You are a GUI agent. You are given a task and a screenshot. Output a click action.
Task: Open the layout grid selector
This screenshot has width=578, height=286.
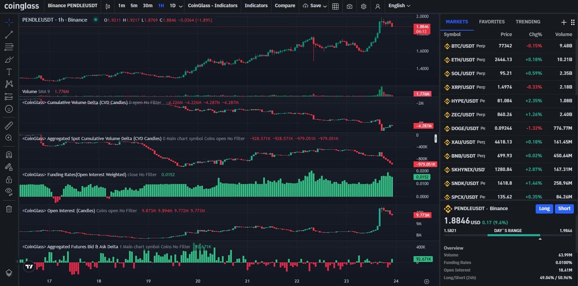(335, 6)
